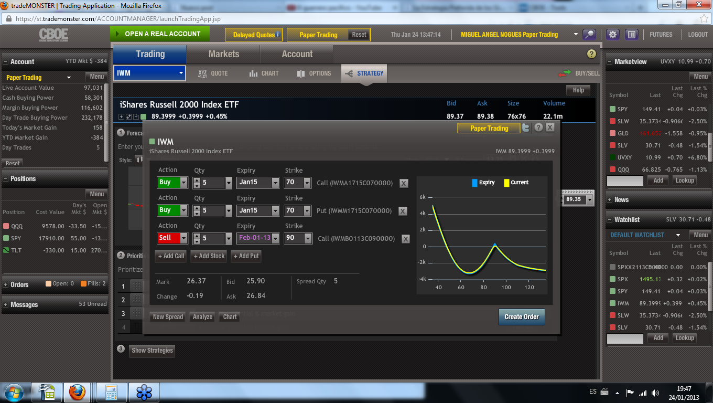
Task: Click TLT position indicator icon
Action: pos(6,250)
